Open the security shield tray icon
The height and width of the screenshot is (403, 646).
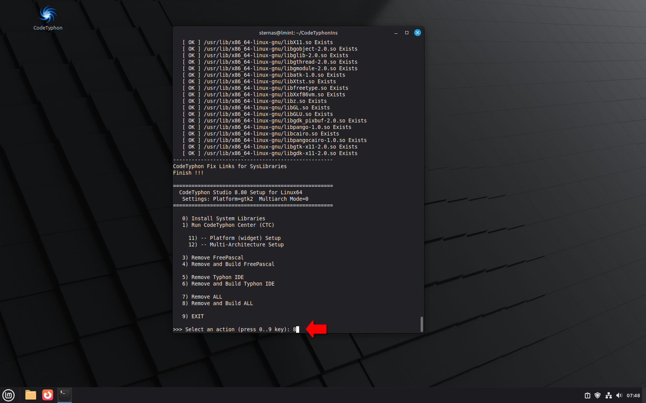pyautogui.click(x=598, y=395)
